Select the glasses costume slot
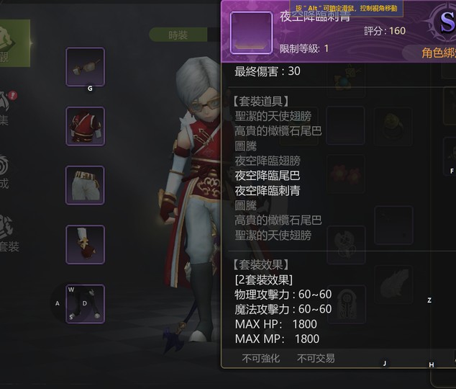 point(85,67)
